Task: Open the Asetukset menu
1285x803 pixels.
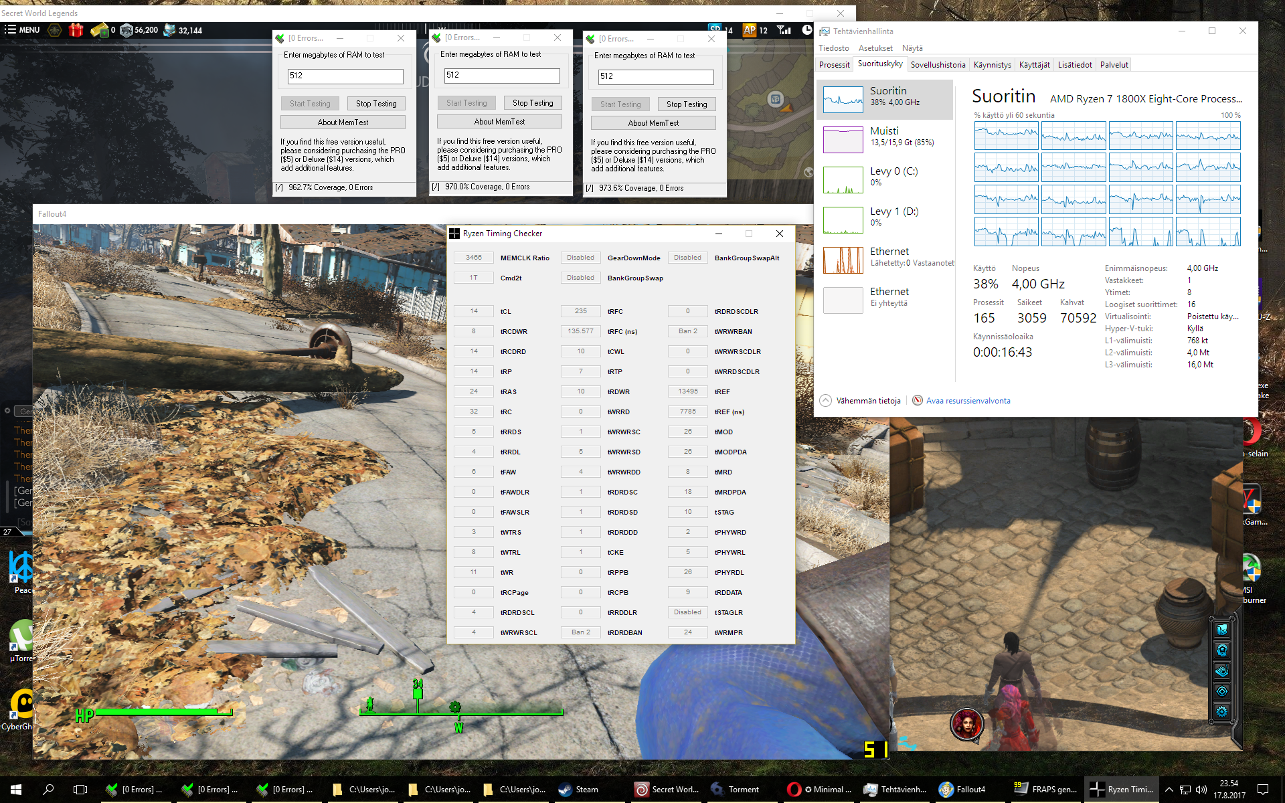Action: [875, 48]
